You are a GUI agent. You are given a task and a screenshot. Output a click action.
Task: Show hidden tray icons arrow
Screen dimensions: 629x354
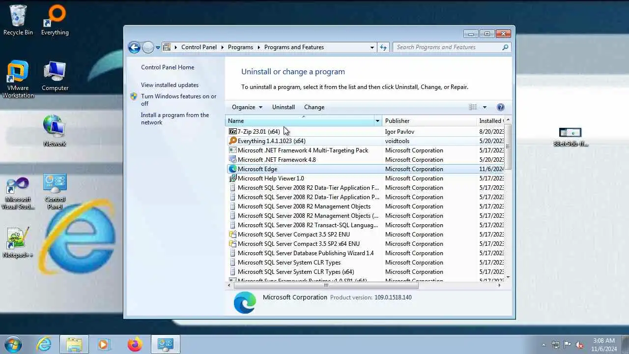click(x=543, y=345)
